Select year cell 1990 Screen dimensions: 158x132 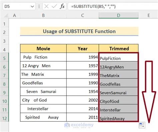pyautogui.click(x=83, y=83)
